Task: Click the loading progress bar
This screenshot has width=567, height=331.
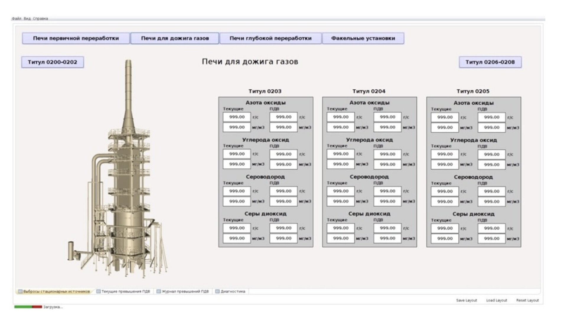Action: (28, 307)
